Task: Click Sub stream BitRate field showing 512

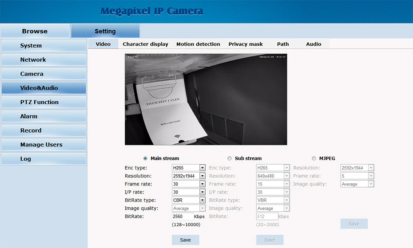Action: (x=267, y=217)
